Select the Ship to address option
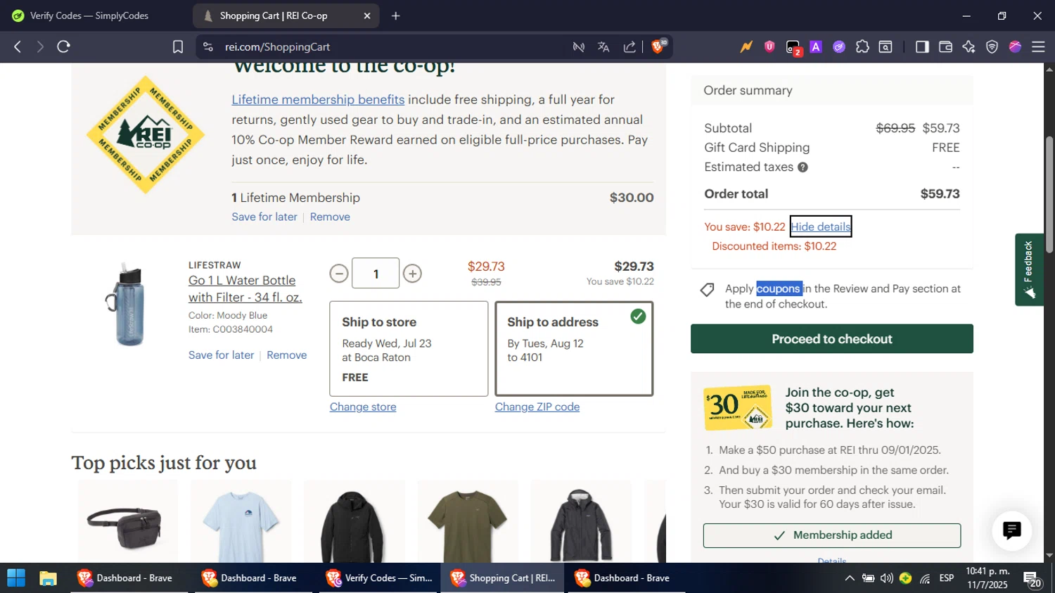This screenshot has width=1055, height=593. pyautogui.click(x=574, y=349)
